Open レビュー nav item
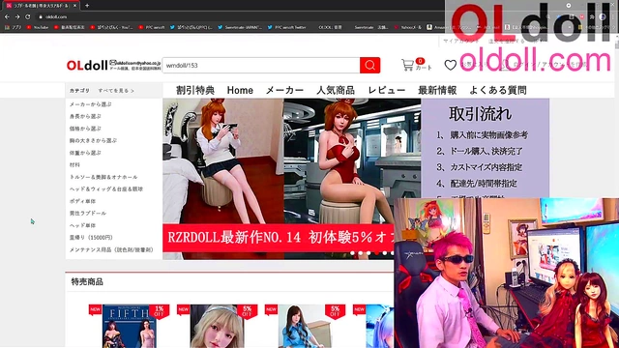 point(387,90)
